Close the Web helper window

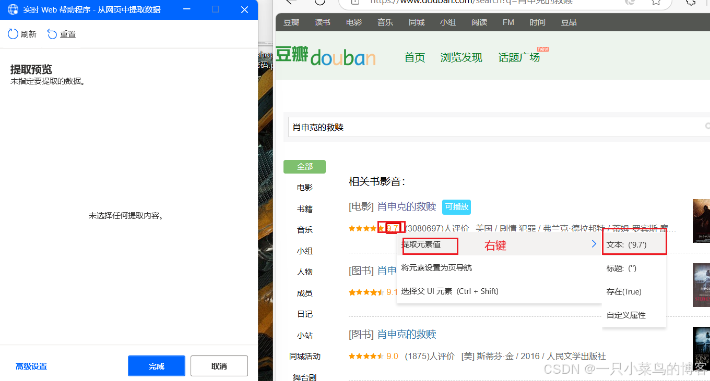tap(244, 9)
